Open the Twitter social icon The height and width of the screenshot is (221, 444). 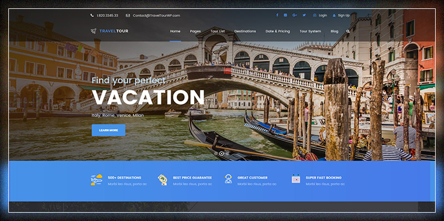click(304, 15)
